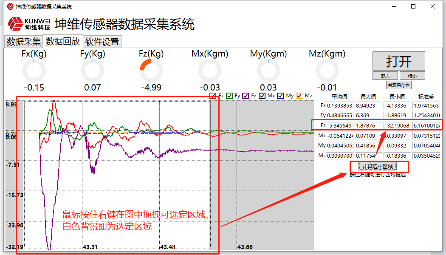Open the 软件设置 tab
This screenshot has height=255, width=446.
click(102, 42)
